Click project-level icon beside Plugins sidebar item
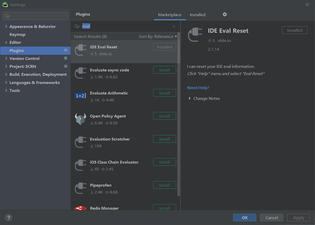Image resolution: width=315 pixels, height=225 pixels. point(66,50)
